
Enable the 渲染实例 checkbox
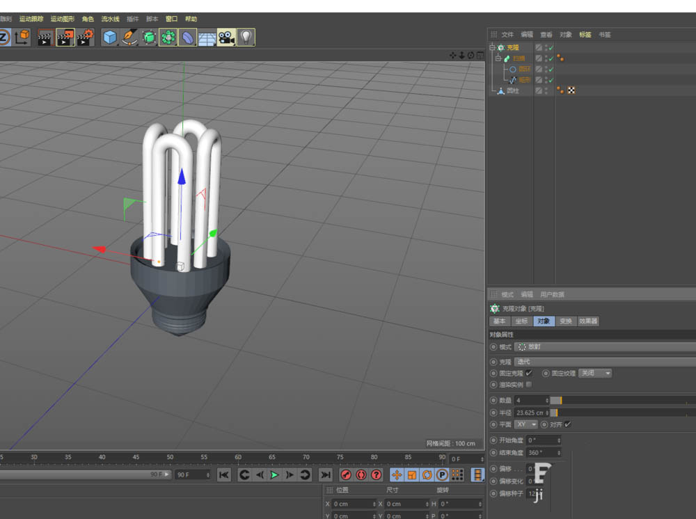[529, 384]
